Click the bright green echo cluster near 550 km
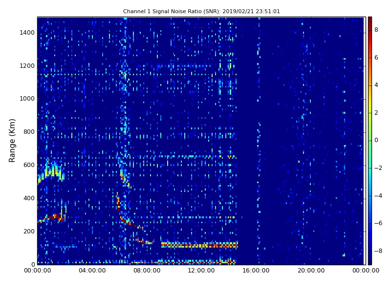Image resolution: width=391 pixels, height=293 pixels. tap(51, 171)
